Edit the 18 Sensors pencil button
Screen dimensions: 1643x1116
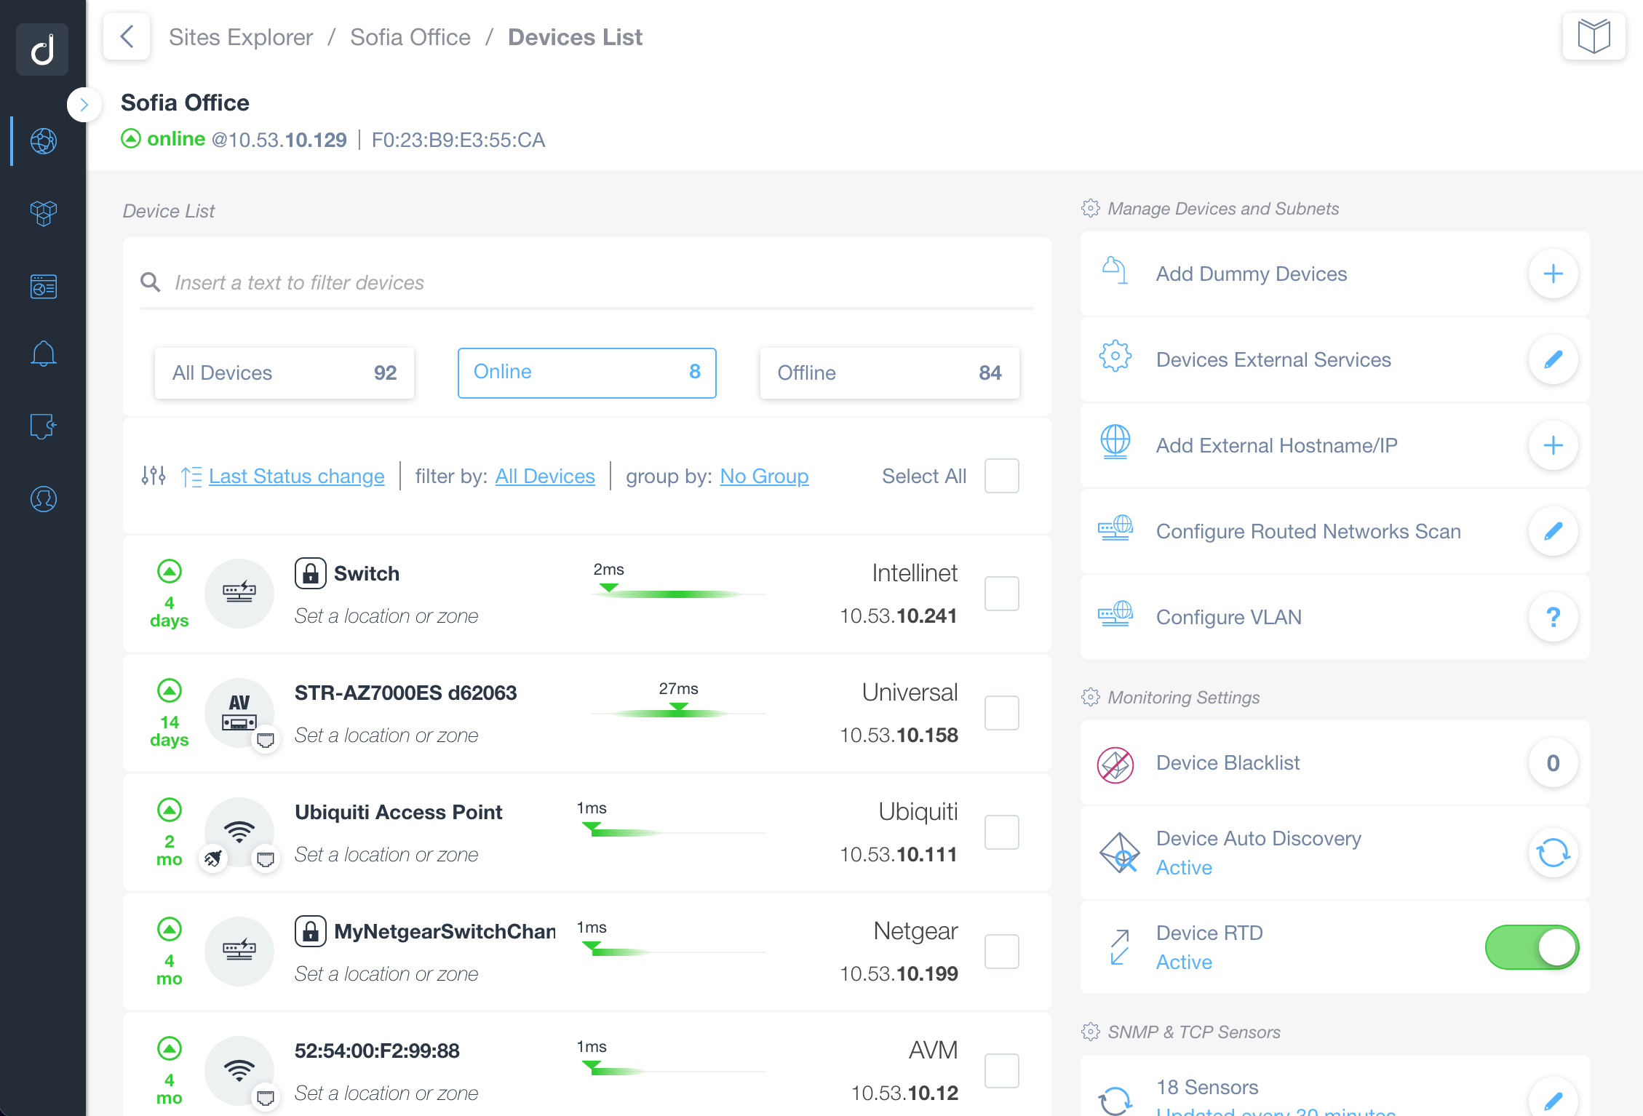1553,1100
